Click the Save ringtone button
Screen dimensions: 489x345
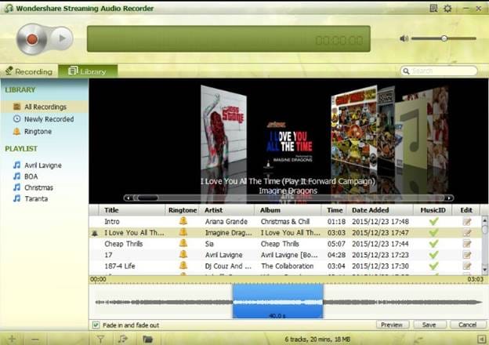point(429,325)
